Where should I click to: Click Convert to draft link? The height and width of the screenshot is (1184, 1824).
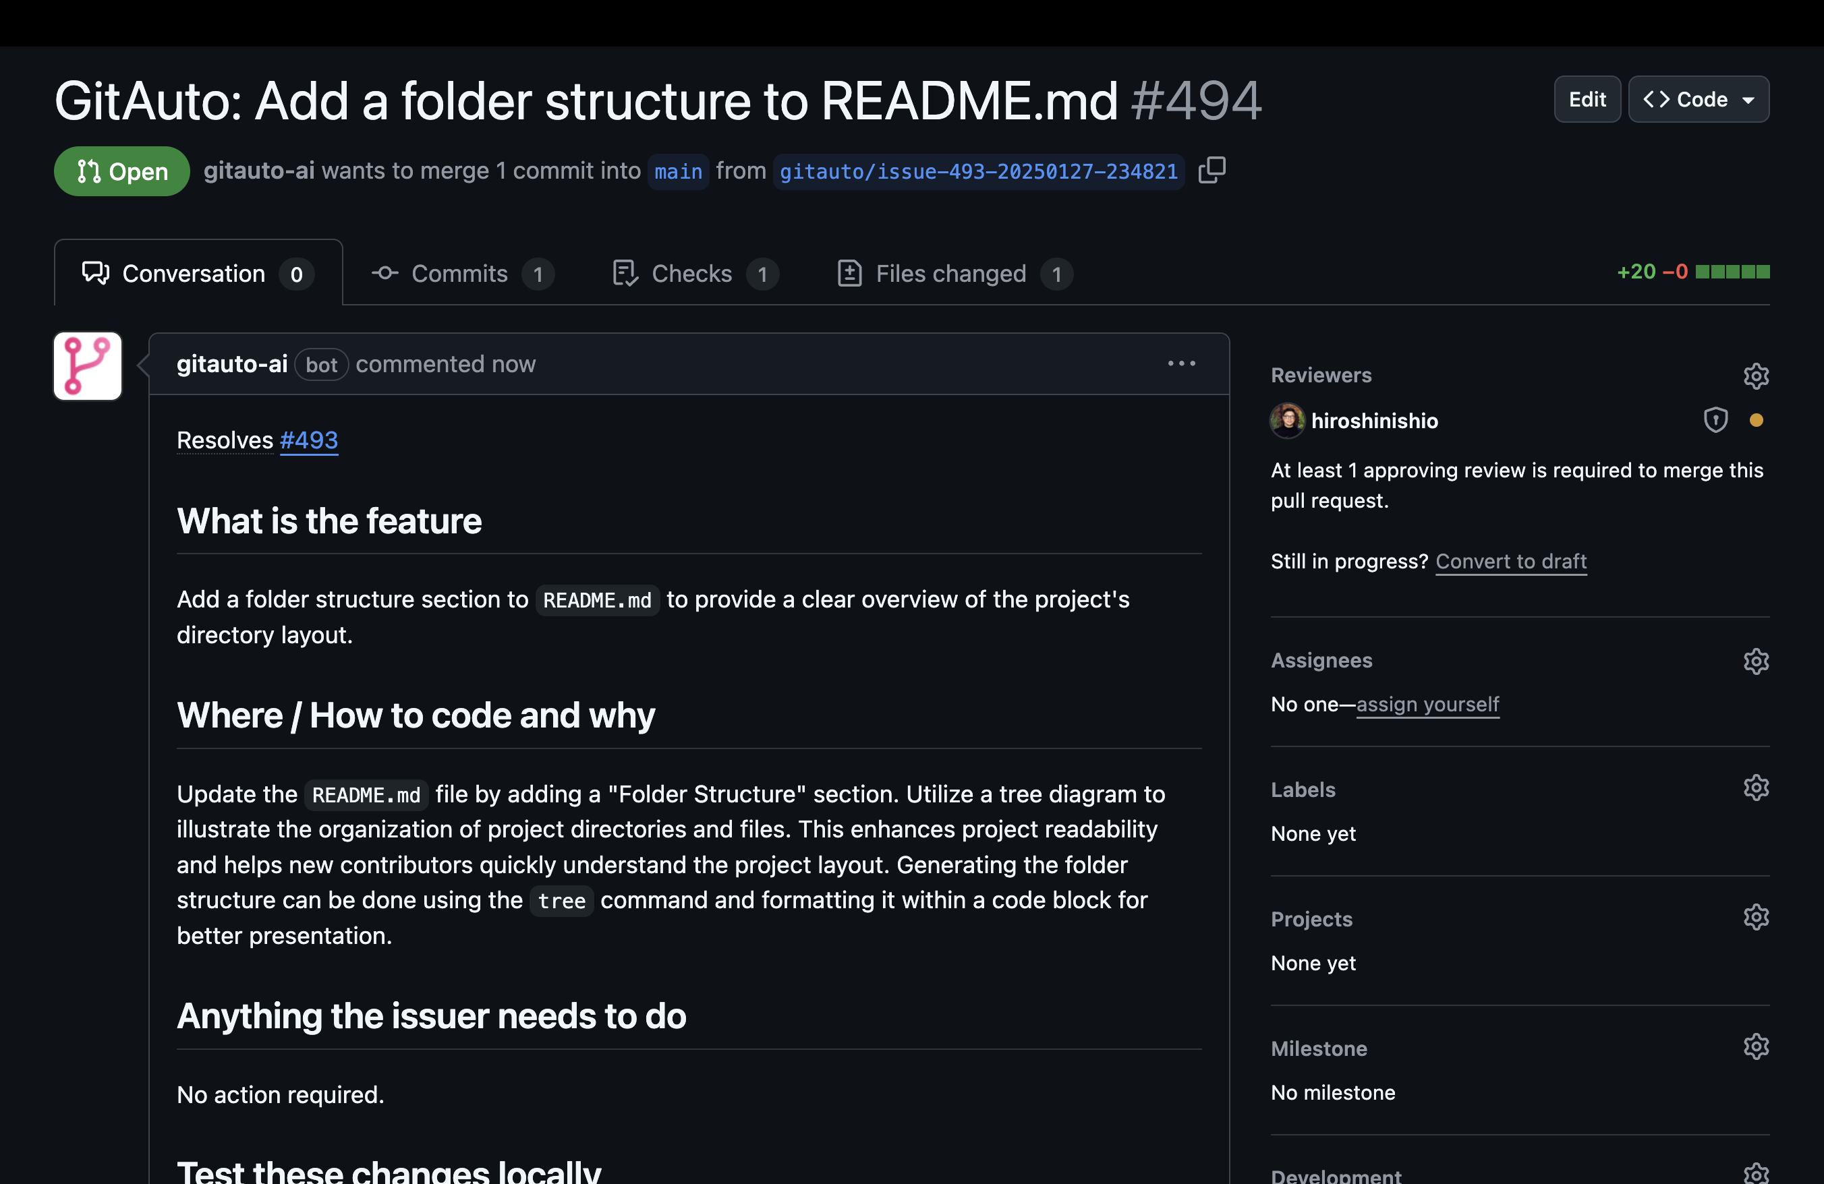pos(1510,560)
